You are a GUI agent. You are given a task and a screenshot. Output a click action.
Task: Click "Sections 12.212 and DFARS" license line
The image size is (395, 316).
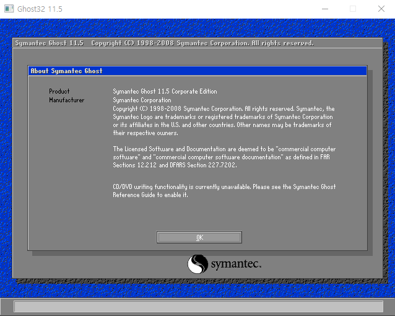[x=175, y=165]
